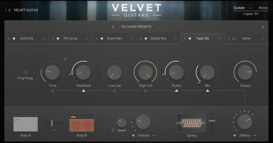The height and width of the screenshot is (143, 273).
Task: Toggle Room Rev power dot
Action: coord(102,39)
